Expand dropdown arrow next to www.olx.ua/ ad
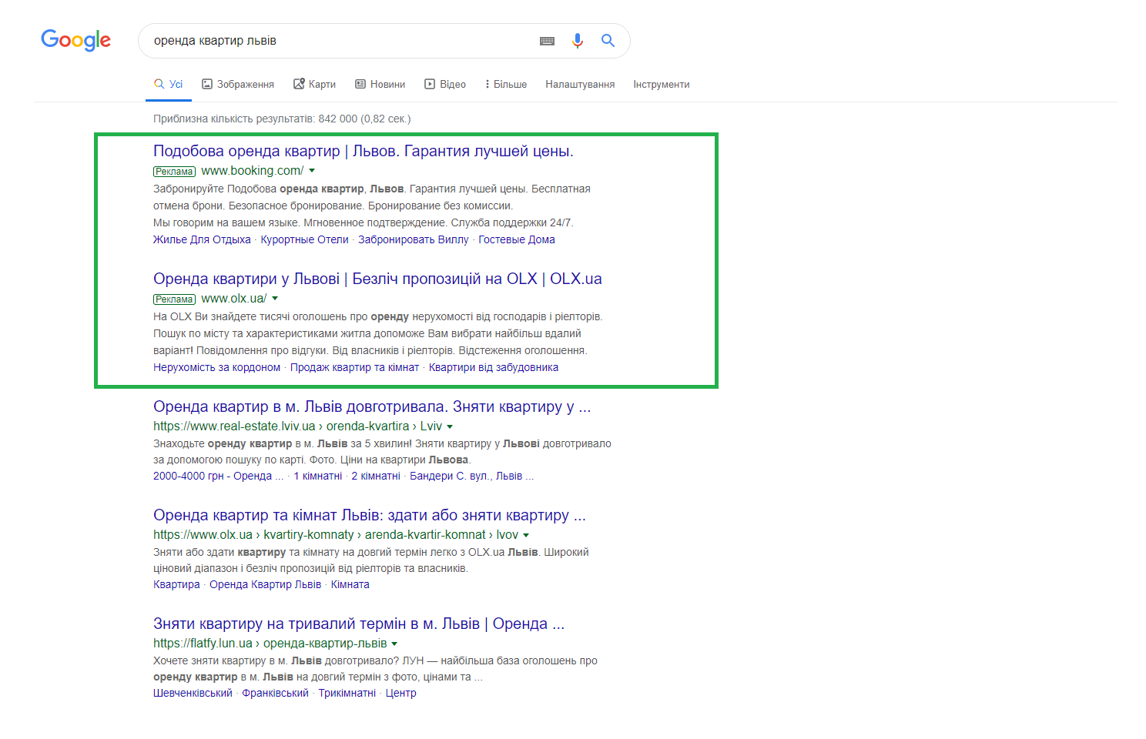 [x=275, y=299]
